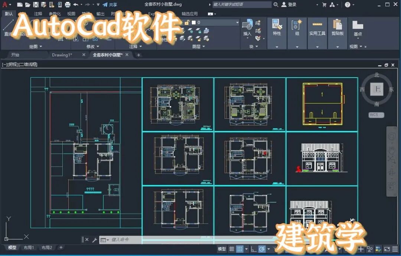Viewport: 401px width, 256px height.
Task: Toggle polar tracking in status bar
Action: (262, 249)
